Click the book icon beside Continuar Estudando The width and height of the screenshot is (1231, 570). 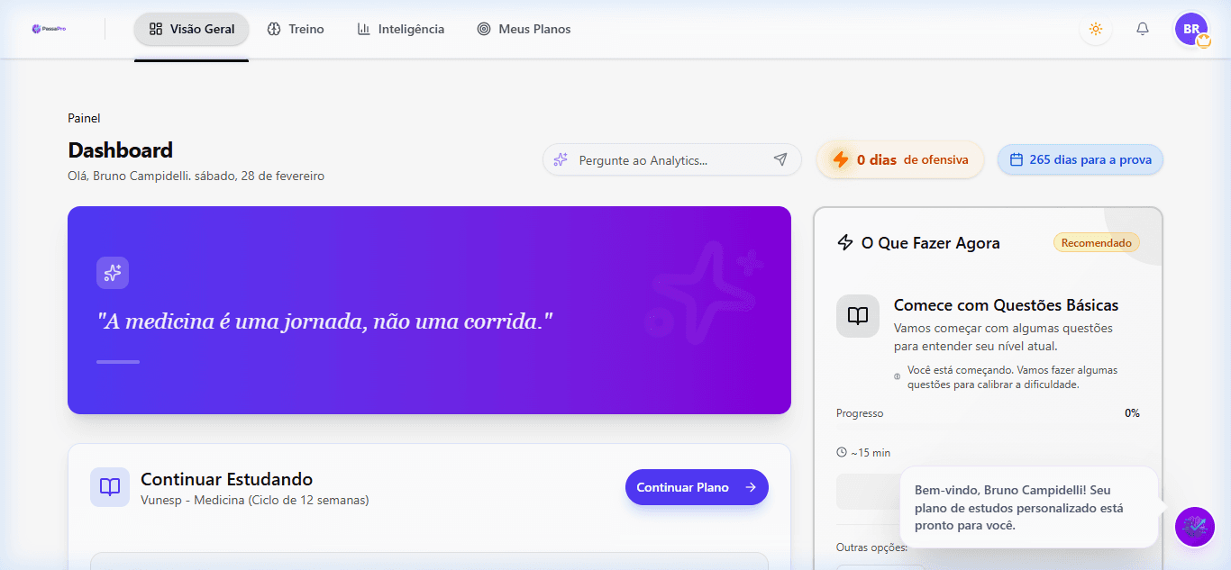[109, 487]
